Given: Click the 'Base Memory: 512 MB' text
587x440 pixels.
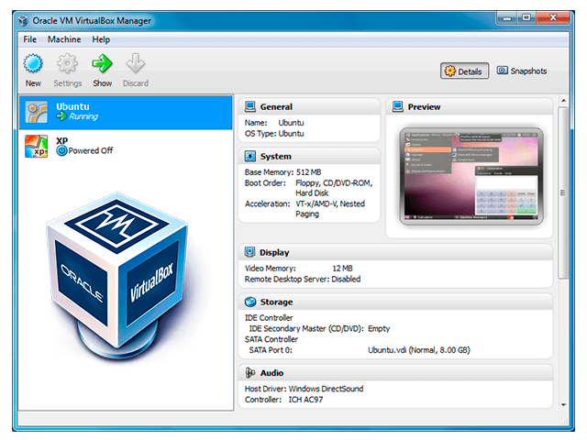Looking at the screenshot, I should pyautogui.click(x=282, y=172).
